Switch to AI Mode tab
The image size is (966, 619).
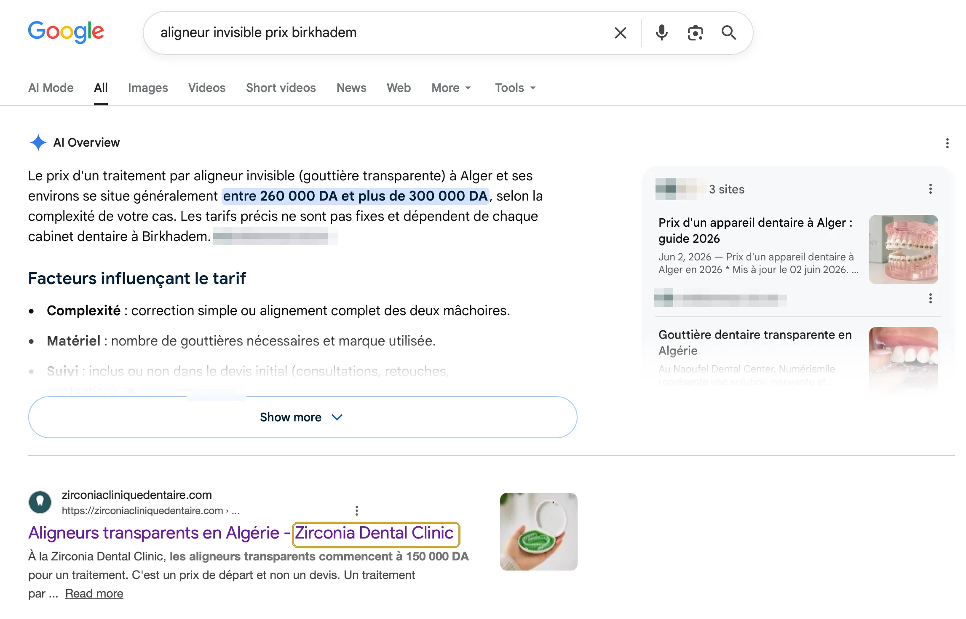coord(51,88)
